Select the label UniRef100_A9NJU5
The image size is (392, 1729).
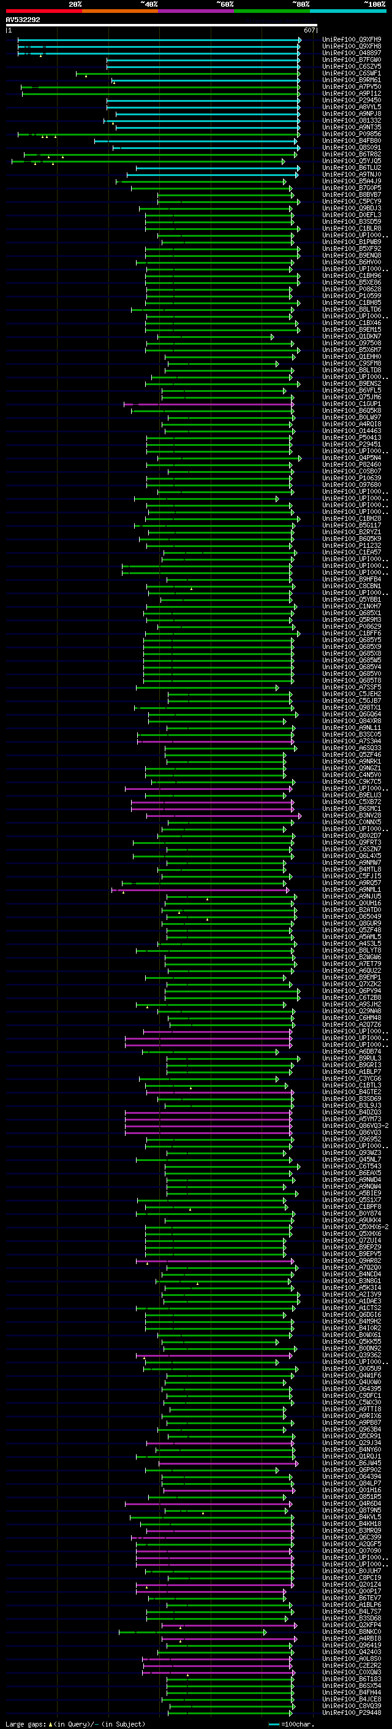(x=352, y=897)
